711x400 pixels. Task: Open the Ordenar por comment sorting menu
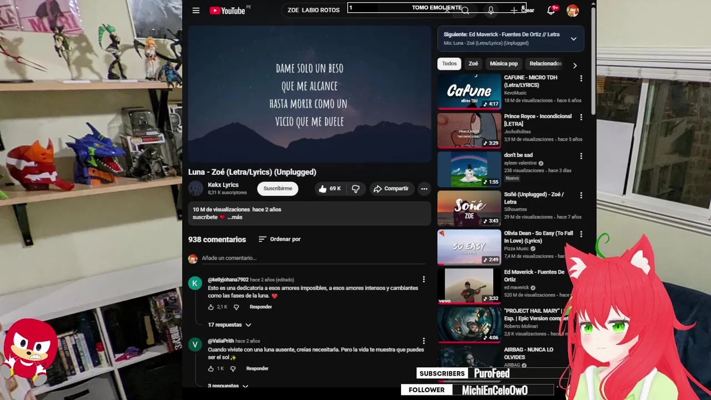279,239
